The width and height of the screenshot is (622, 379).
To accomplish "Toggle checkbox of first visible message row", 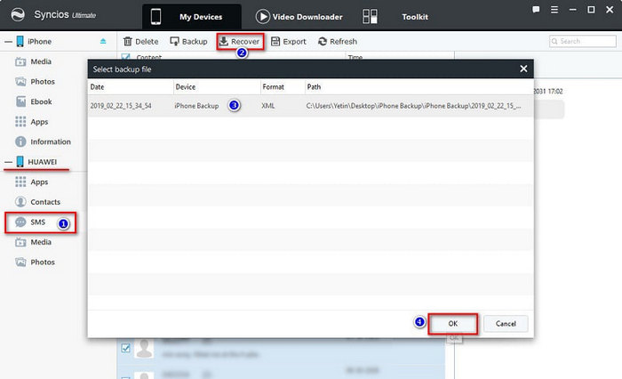I will pyautogui.click(x=126, y=348).
